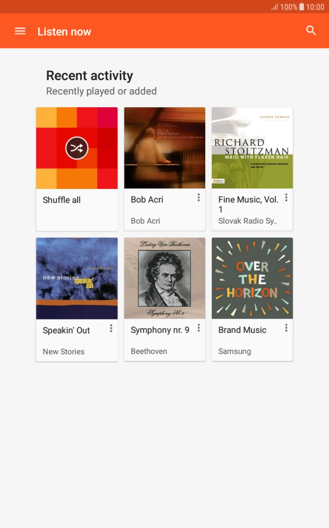Open the Over the Horizon artwork
Viewport: 329px width, 528px height.
[252, 278]
